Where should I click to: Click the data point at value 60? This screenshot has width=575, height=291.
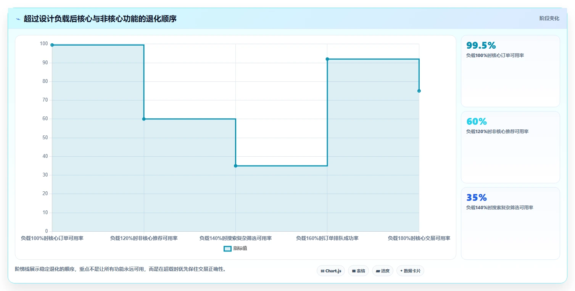pos(144,119)
